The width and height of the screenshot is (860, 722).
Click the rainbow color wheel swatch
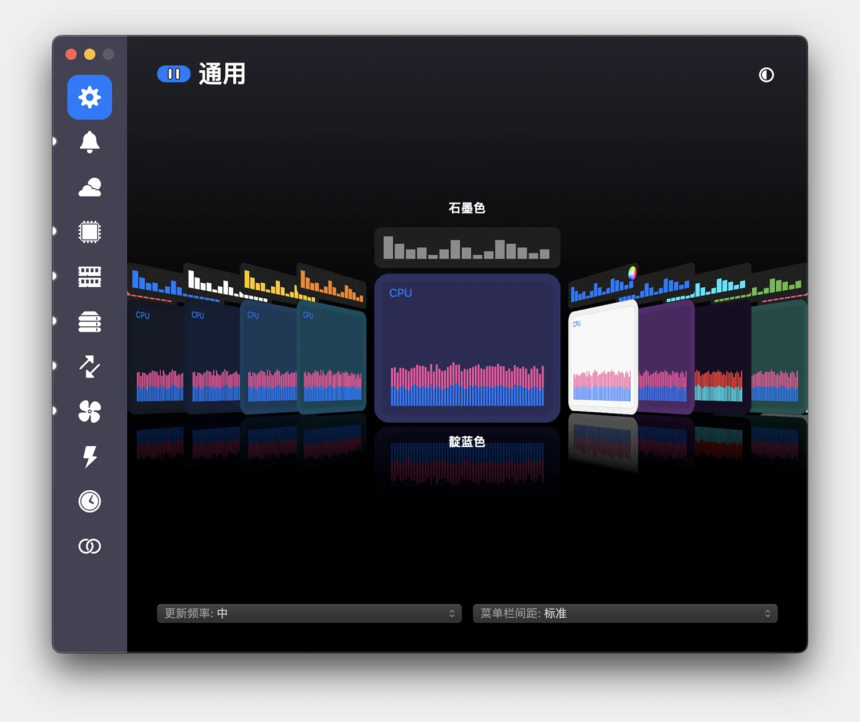click(632, 273)
